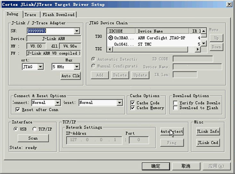Click the FW field J-Link ARM V8

[x=54, y=53]
